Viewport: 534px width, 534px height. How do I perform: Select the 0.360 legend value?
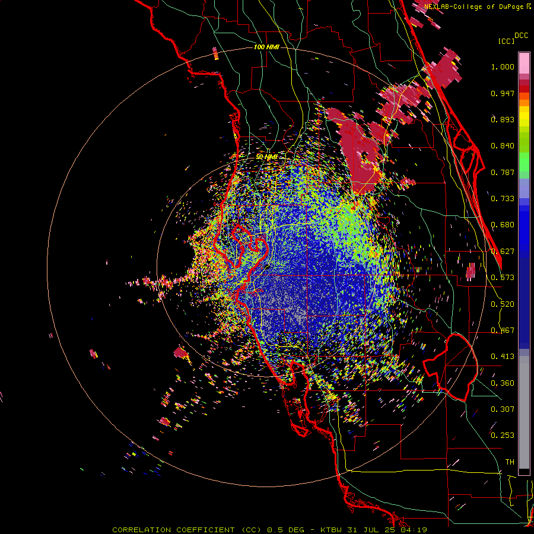tap(503, 383)
